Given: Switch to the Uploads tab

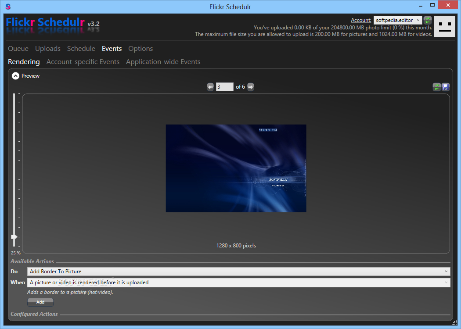Looking at the screenshot, I should pos(48,48).
